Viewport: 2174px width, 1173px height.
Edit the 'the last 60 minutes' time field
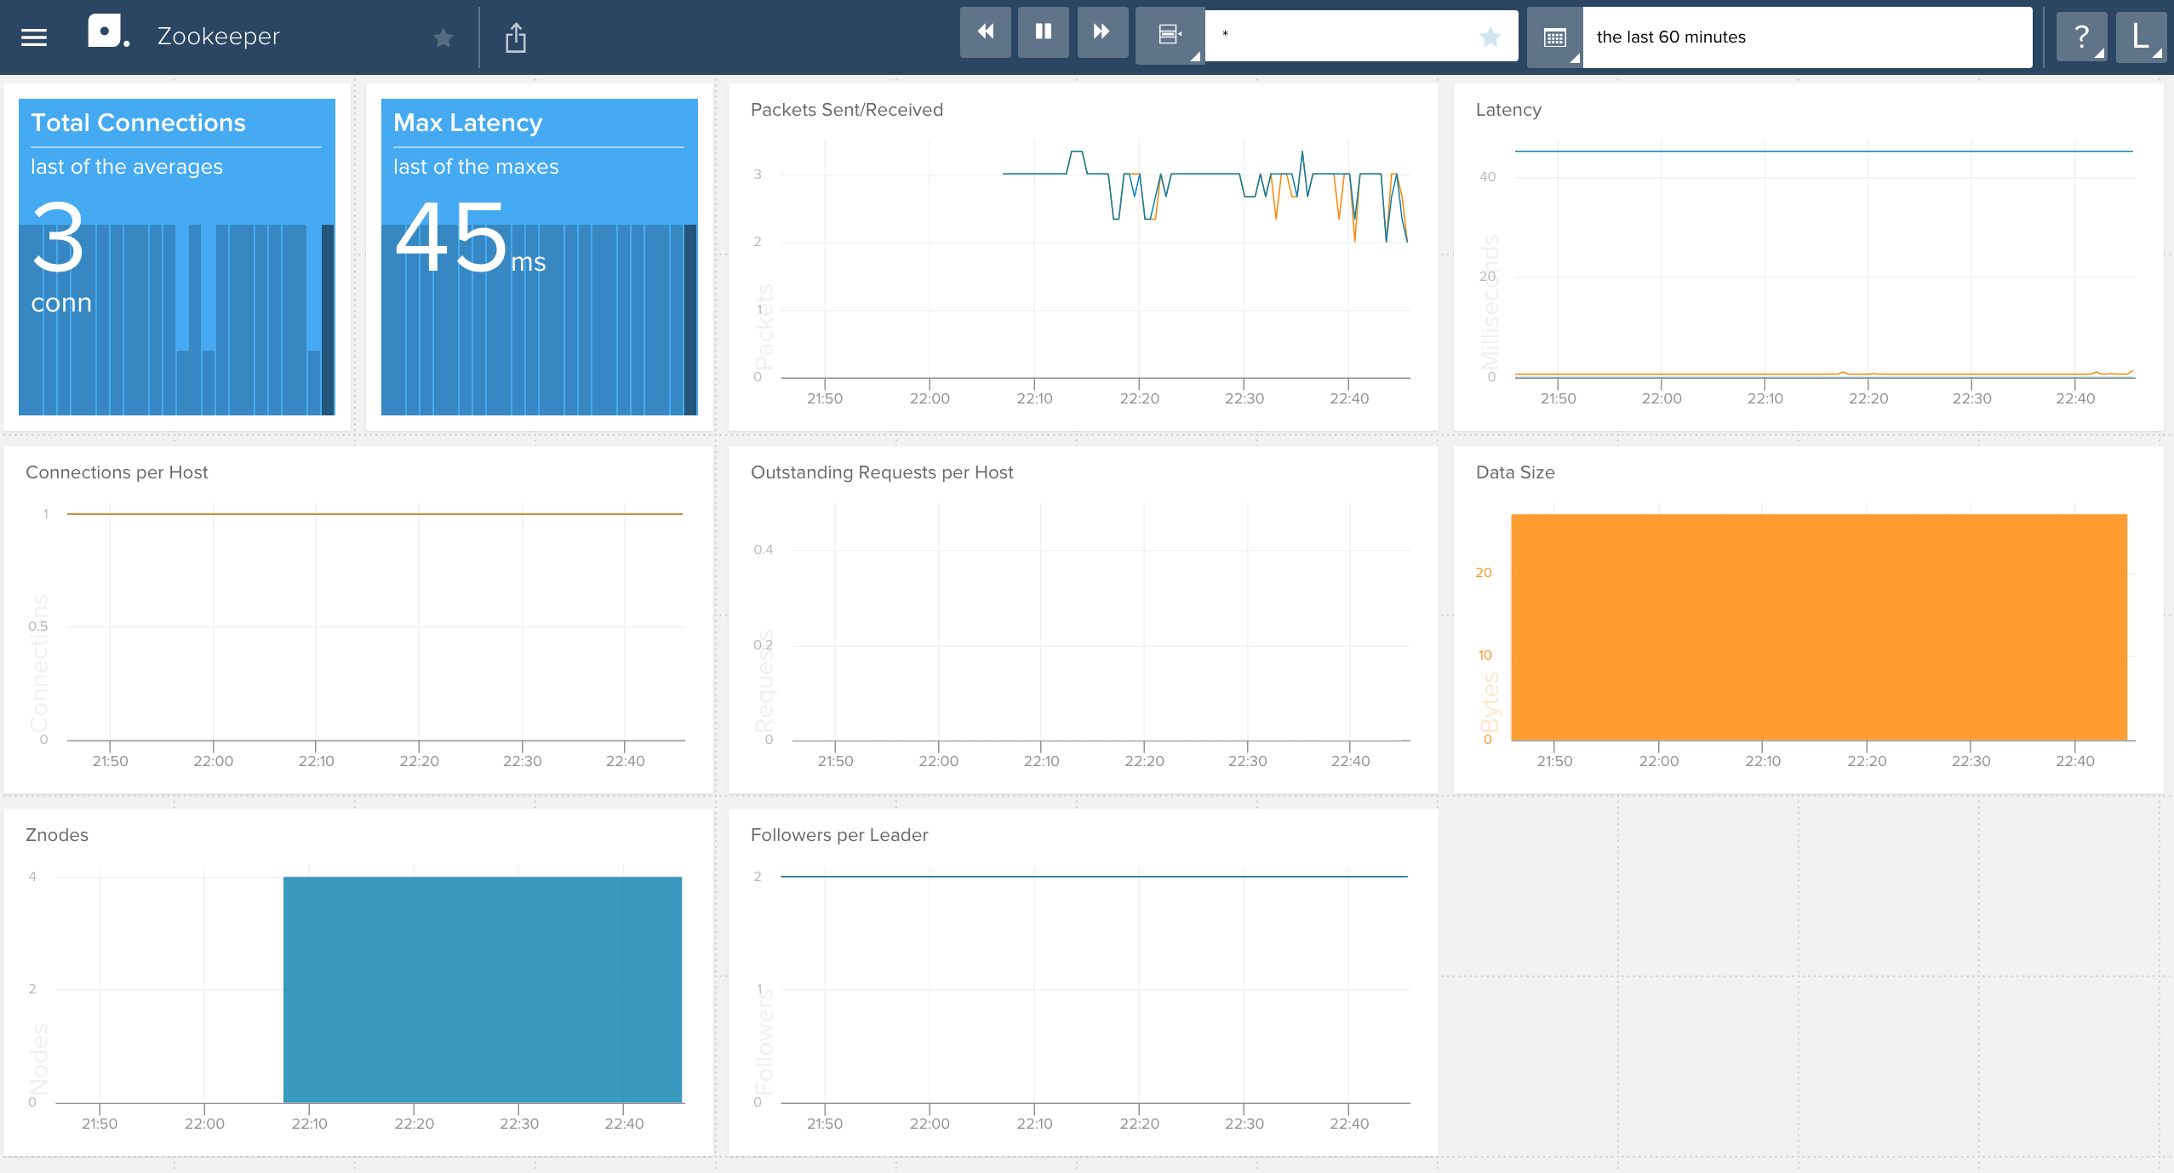tap(1807, 37)
